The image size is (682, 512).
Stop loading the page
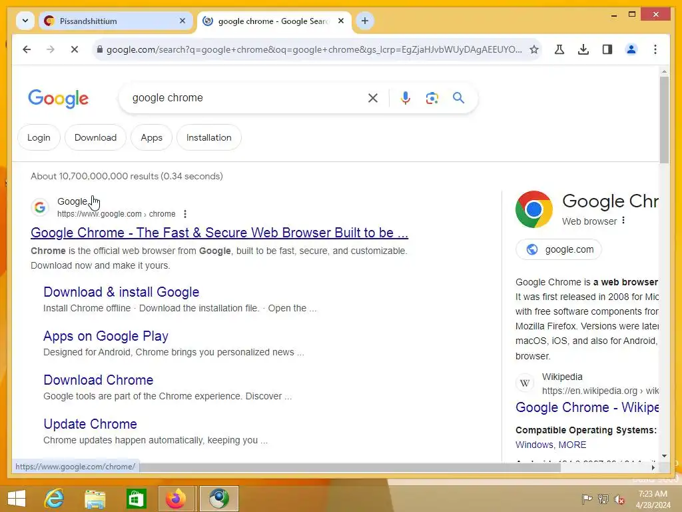[x=75, y=49]
